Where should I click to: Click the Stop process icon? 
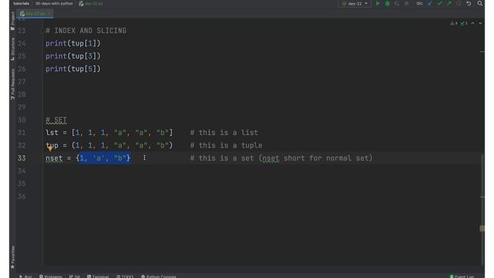pyautogui.click(x=407, y=3)
